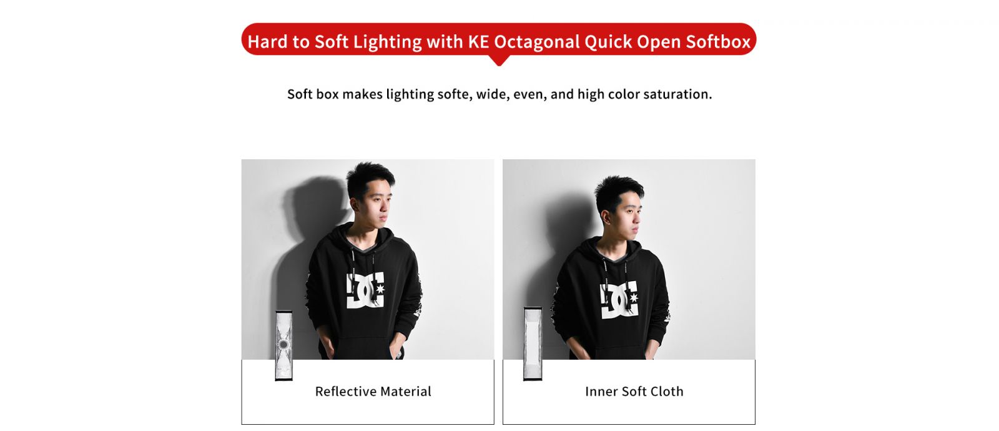Click the DC logo on the right hoodie
Viewport: 999px width, 431px height.
619,300
